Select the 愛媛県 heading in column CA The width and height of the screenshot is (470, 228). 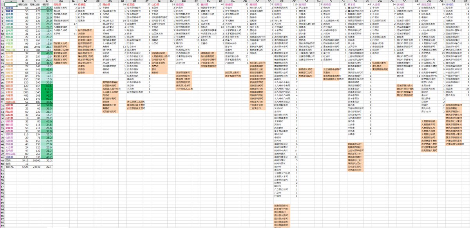[233, 4]
